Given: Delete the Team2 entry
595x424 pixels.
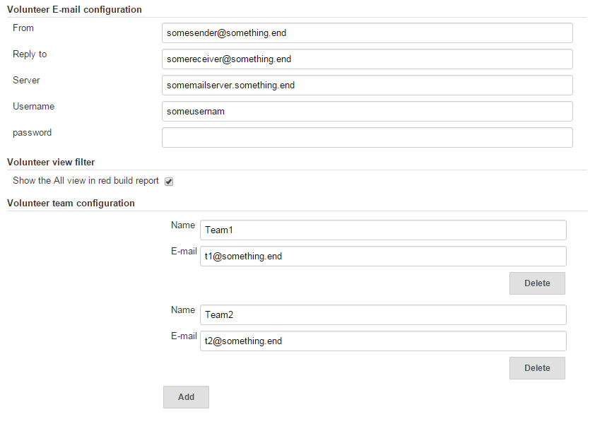Looking at the screenshot, I should coord(537,368).
